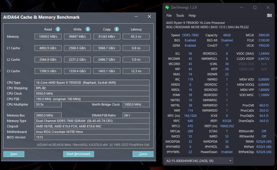
Task: Click the DDR5-7800 speed value in ZenTimings
Action: (190, 35)
